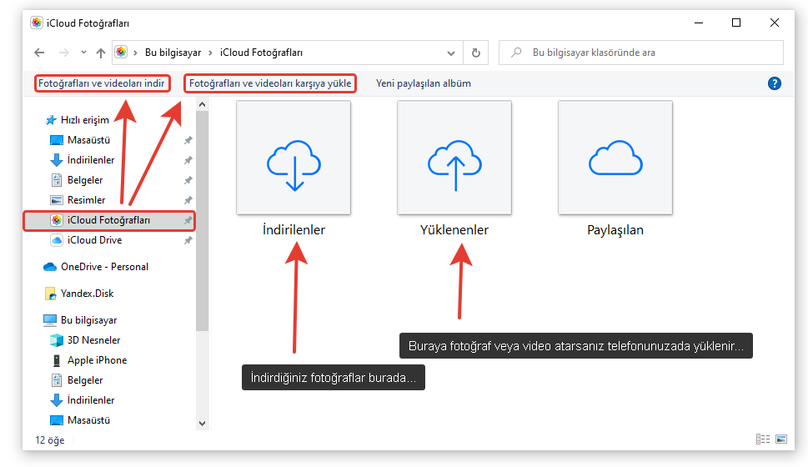Refresh the current folder view
This screenshot has height=467, width=808.
pos(476,53)
